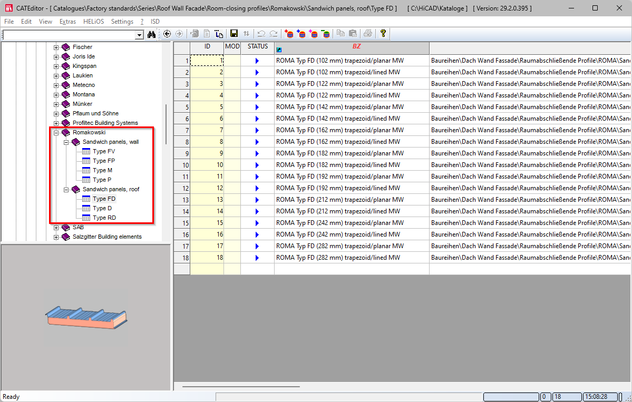This screenshot has height=402, width=632.
Task: Expand the Montana tree node
Action: point(56,95)
